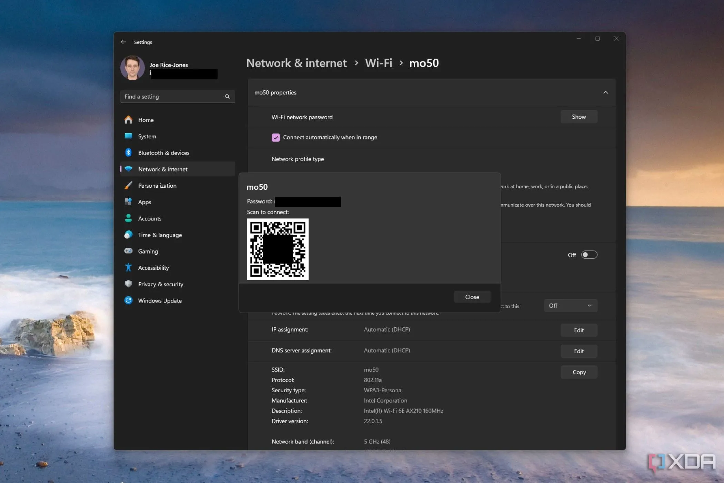Screen dimensions: 724x483
Task: Select the Time & language clock icon
Action: [128, 235]
